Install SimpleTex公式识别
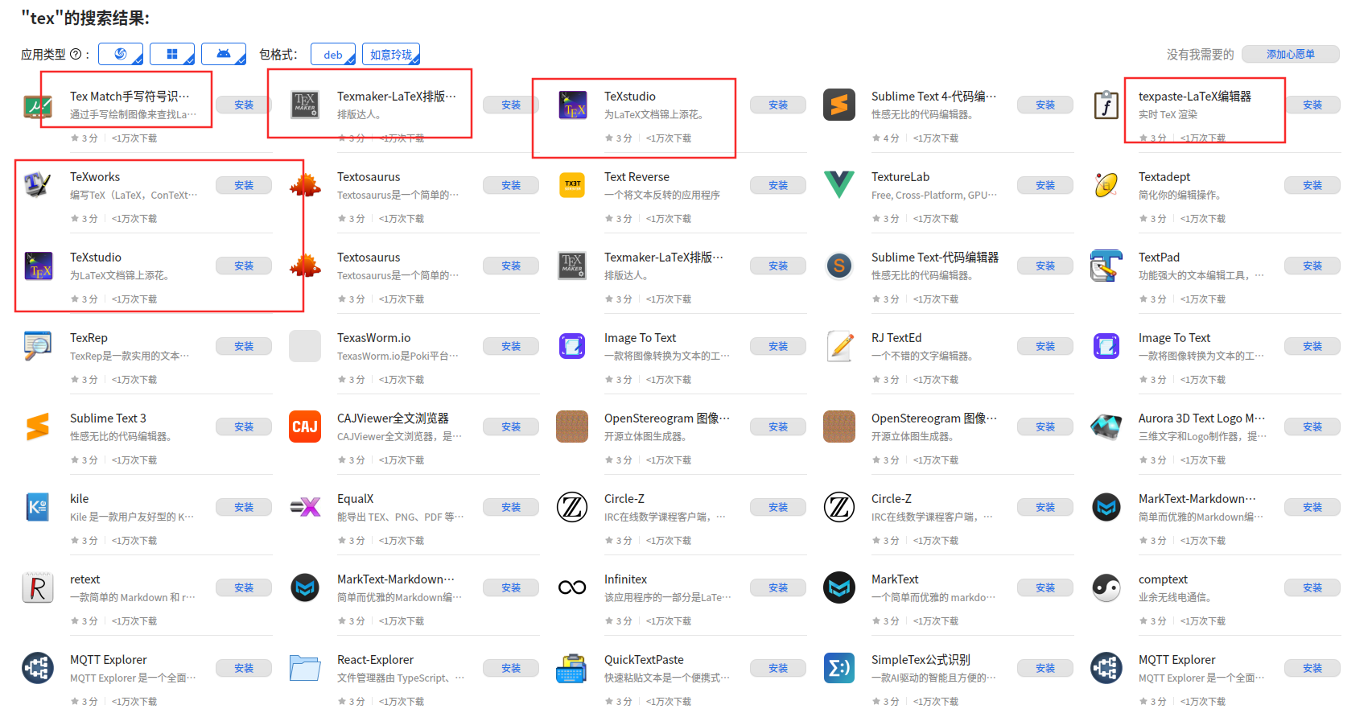This screenshot has height=709, width=1372. (x=1045, y=669)
